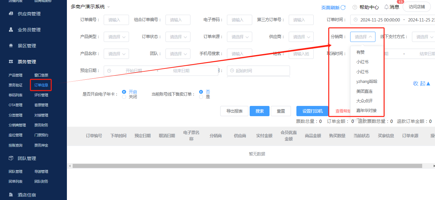Click the horizontal scrollbar under the table

coord(247,166)
